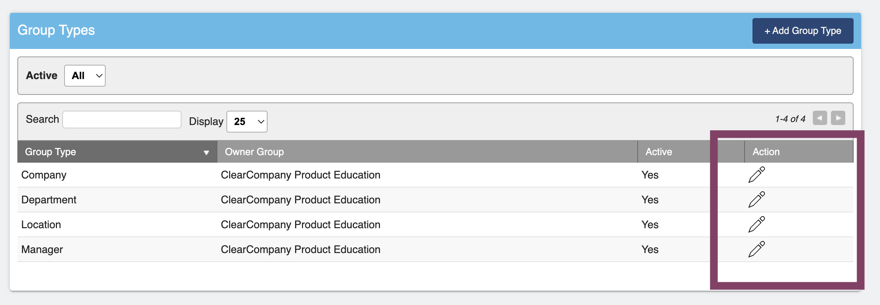Expand the Display count dropdown
This screenshot has width=880, height=305.
[247, 122]
